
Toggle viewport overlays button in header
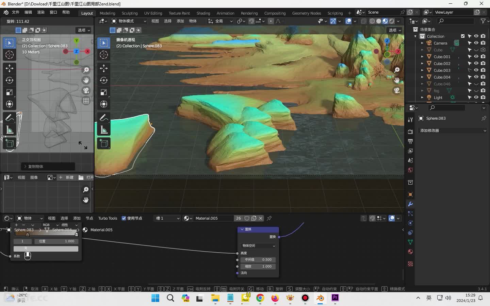pos(348,21)
